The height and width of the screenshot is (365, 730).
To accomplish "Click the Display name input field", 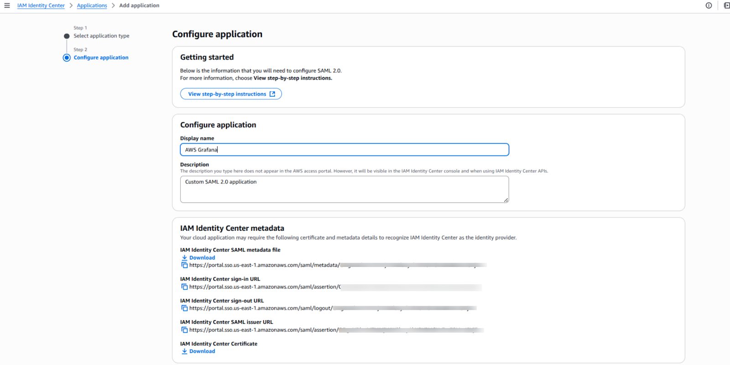I will (x=344, y=150).
